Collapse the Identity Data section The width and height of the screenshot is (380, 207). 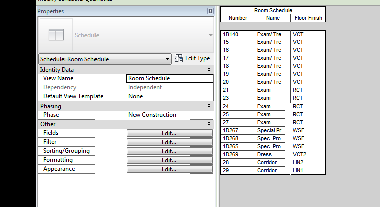209,70
